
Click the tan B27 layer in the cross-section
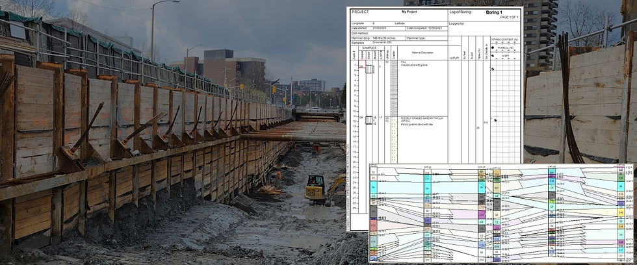[497, 188]
